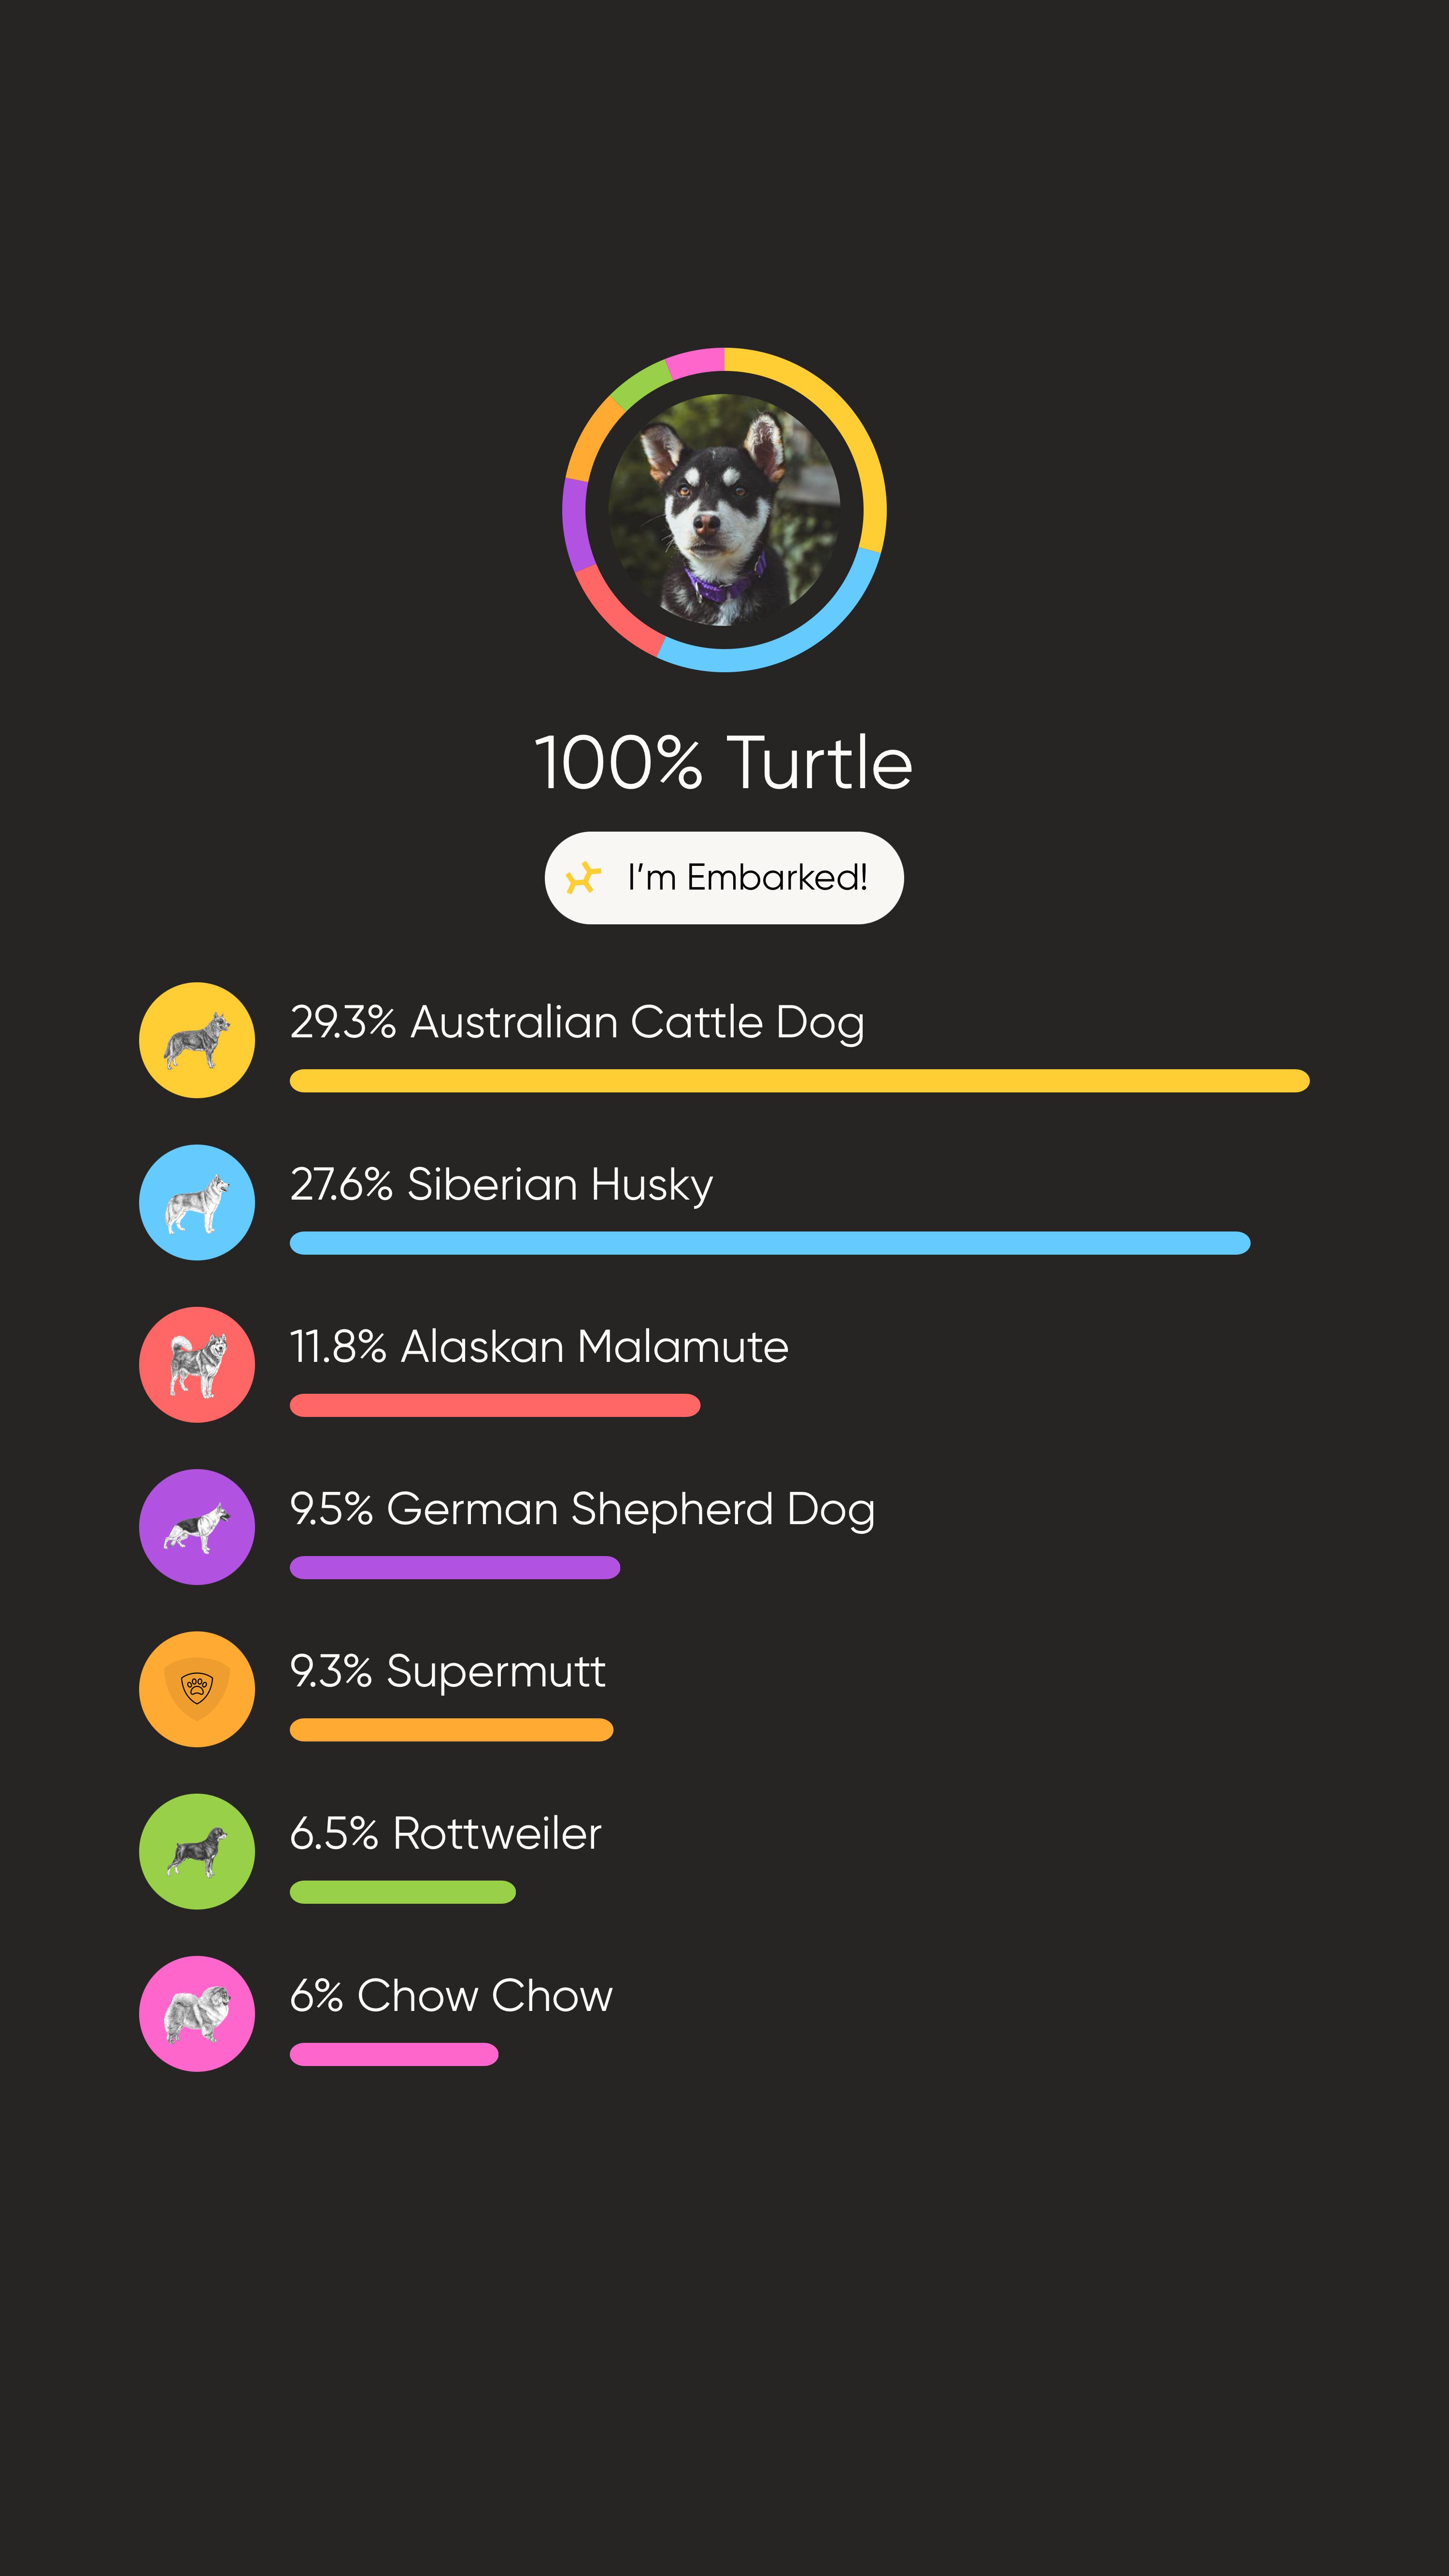This screenshot has height=2576, width=1449.
Task: Tap the German Shepherd Dog icon
Action: [197, 1527]
